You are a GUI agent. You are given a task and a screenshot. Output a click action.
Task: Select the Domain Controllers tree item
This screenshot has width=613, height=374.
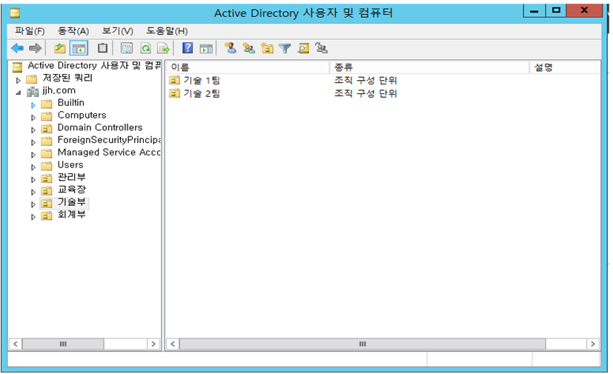point(100,127)
